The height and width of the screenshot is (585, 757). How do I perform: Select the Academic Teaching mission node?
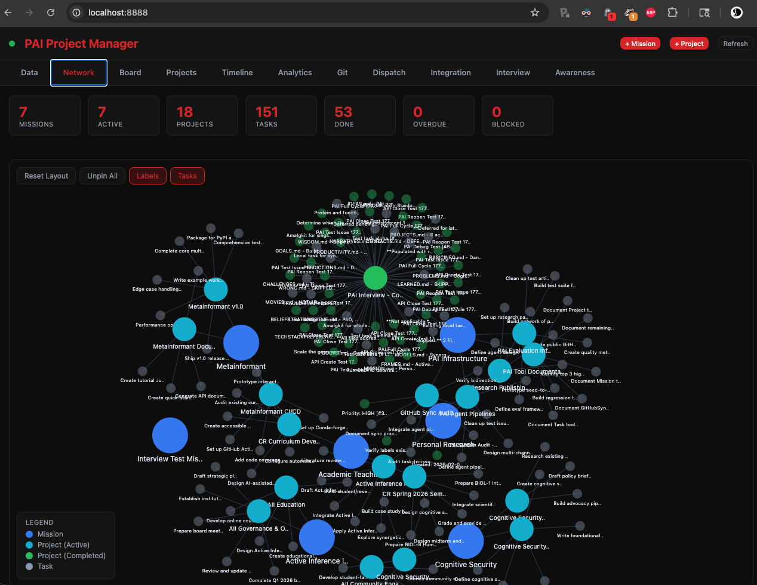pyautogui.click(x=351, y=451)
